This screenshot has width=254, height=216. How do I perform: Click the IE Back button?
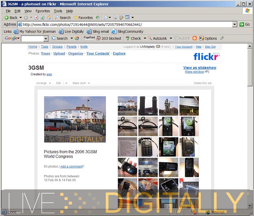[x=11, y=18]
